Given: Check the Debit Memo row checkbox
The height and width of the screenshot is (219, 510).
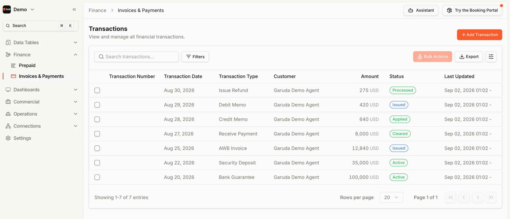Looking at the screenshot, I should (x=97, y=105).
